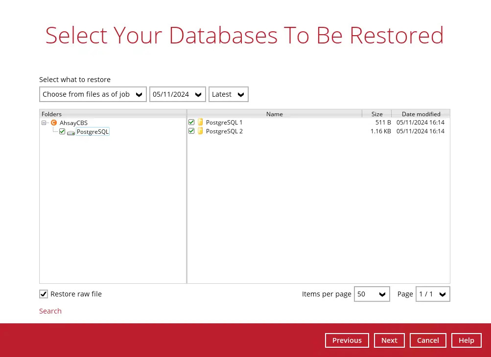This screenshot has height=357, width=491.
Task: Open the Latest version dropdown
Action: pos(228,94)
